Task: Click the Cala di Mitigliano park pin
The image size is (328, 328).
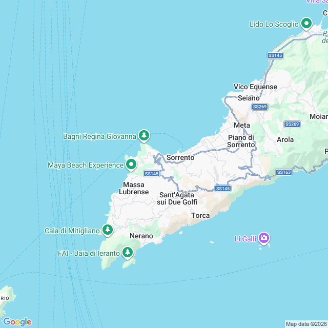Action: (108, 230)
